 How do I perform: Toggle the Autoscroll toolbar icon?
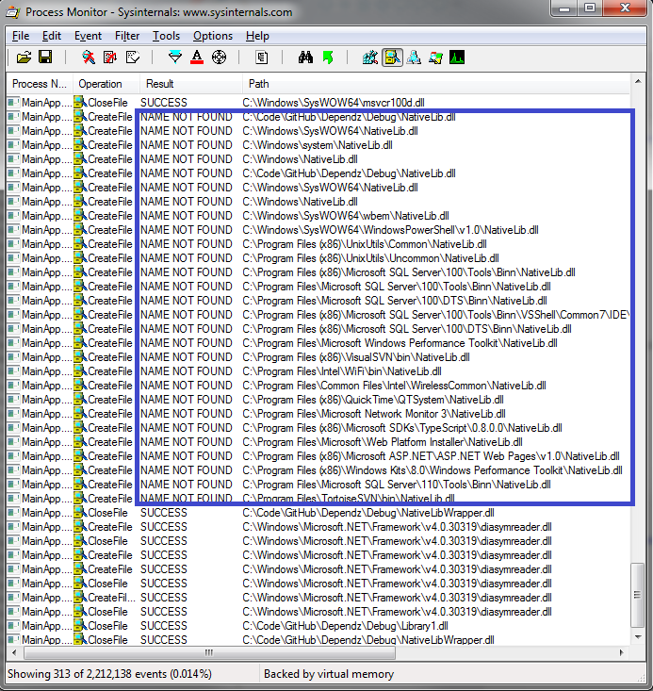(110, 58)
